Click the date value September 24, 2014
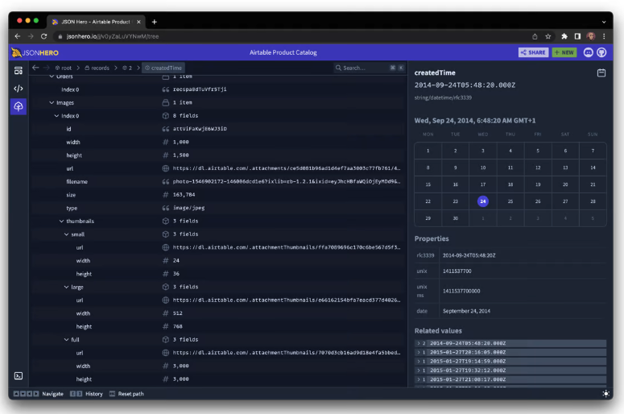This screenshot has width=624, height=414. (466, 311)
